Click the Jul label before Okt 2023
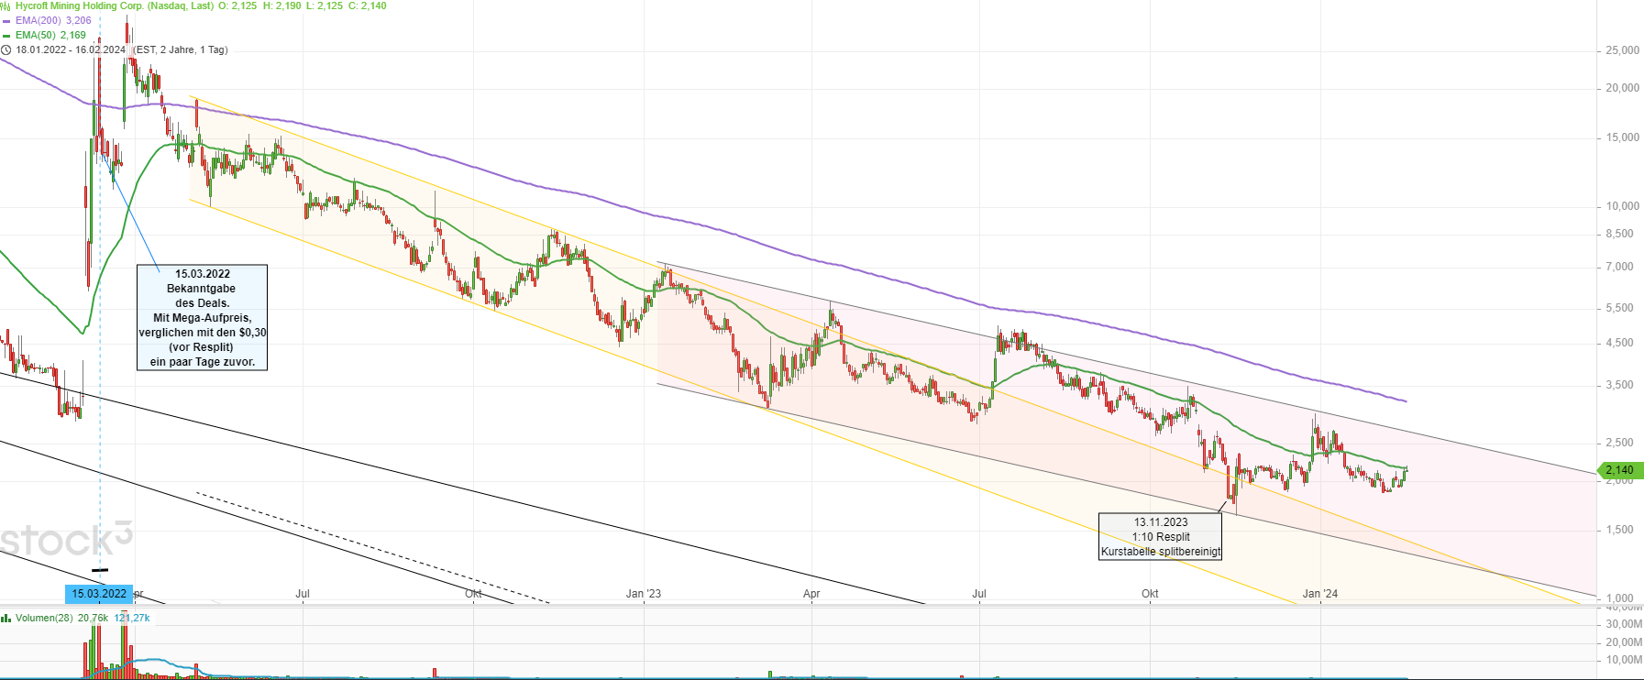 point(979,594)
